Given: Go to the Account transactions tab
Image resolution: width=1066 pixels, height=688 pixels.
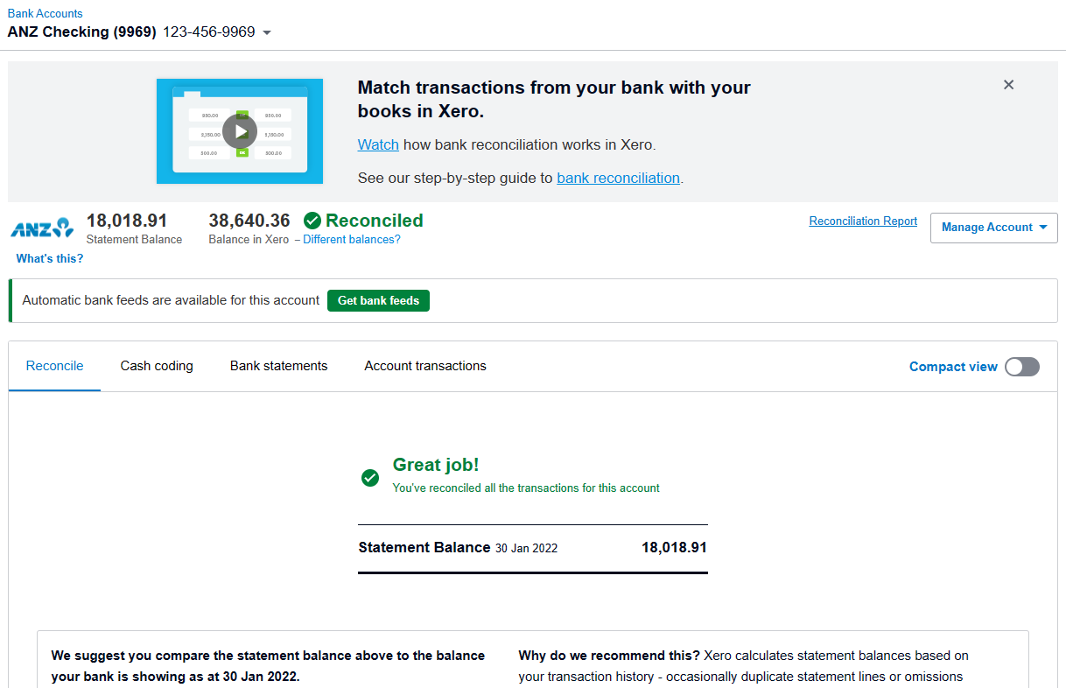Looking at the screenshot, I should (x=425, y=366).
